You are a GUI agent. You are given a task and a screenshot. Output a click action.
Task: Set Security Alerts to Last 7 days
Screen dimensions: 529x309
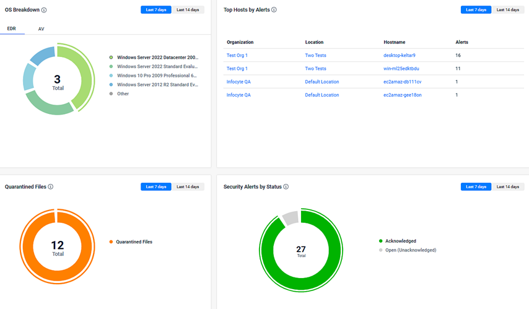point(476,186)
